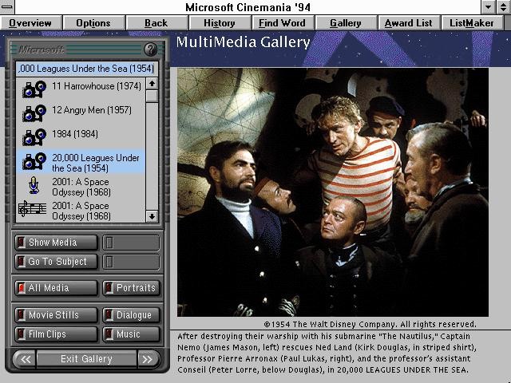The width and height of the screenshot is (511, 383).
Task: Click the sheet music icon for 2001
Action: pos(32,209)
